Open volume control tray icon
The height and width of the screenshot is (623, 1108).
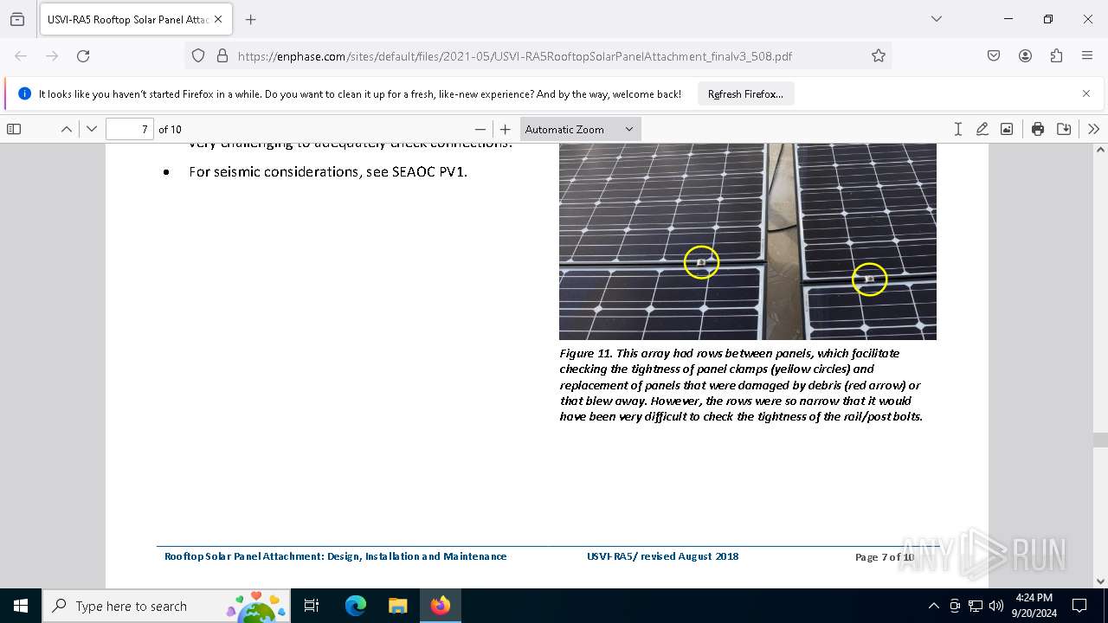[x=995, y=606]
